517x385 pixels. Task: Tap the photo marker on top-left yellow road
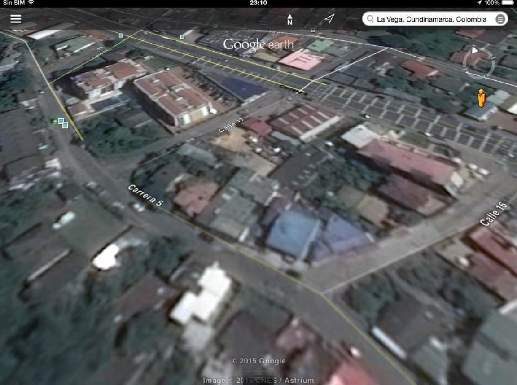(x=121, y=35)
